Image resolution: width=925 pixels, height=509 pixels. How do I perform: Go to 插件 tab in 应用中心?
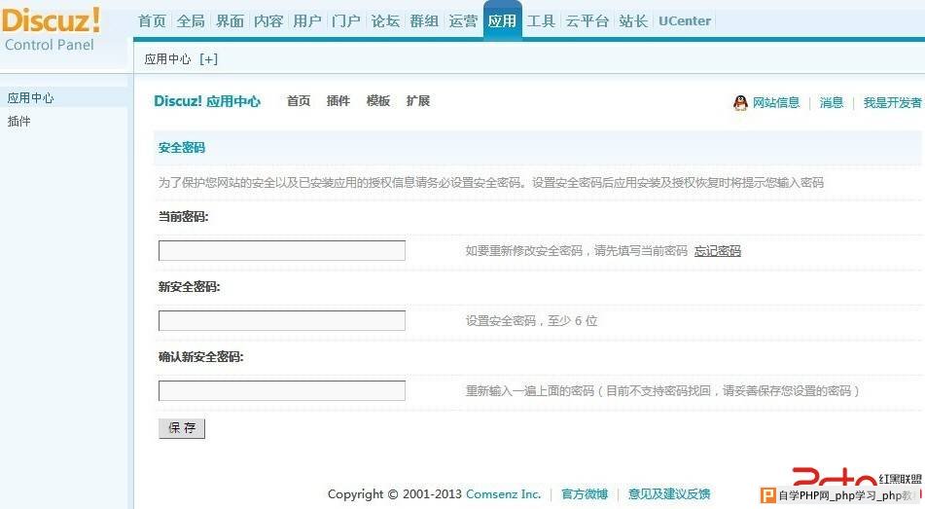click(x=338, y=101)
